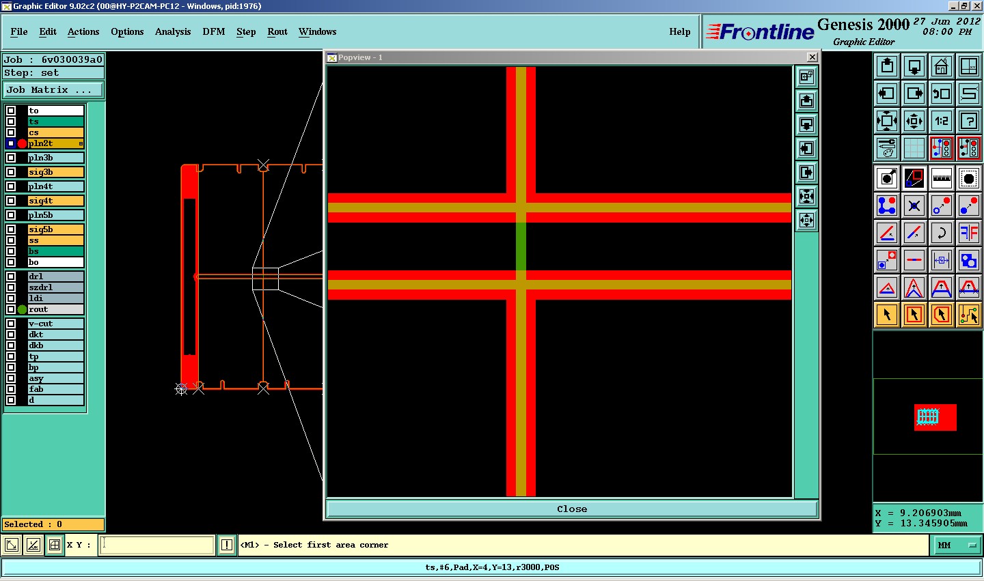Click the grid display icon
The image size is (984, 581).
pyautogui.click(x=914, y=147)
